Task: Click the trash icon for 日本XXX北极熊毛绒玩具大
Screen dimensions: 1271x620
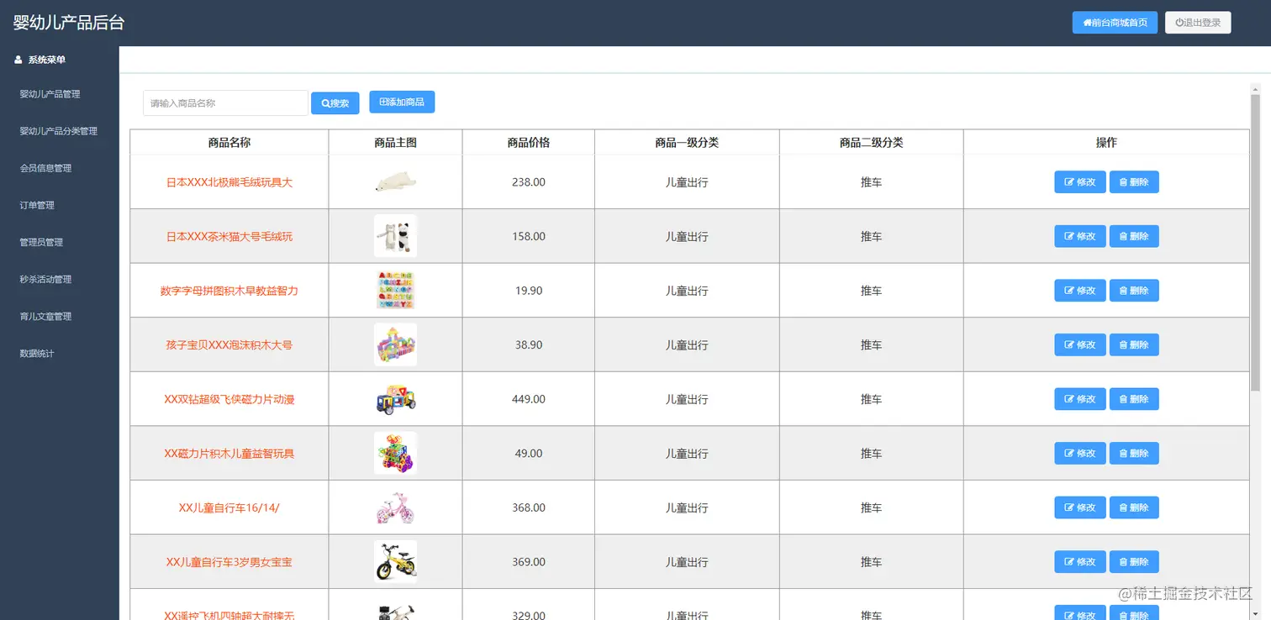Action: click(x=1123, y=181)
